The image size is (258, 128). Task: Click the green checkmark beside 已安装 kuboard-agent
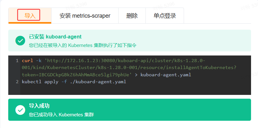[x=20, y=41]
